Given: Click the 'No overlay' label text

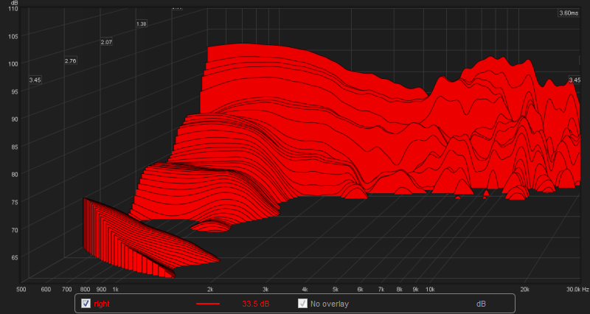Looking at the screenshot, I should tap(329, 304).
